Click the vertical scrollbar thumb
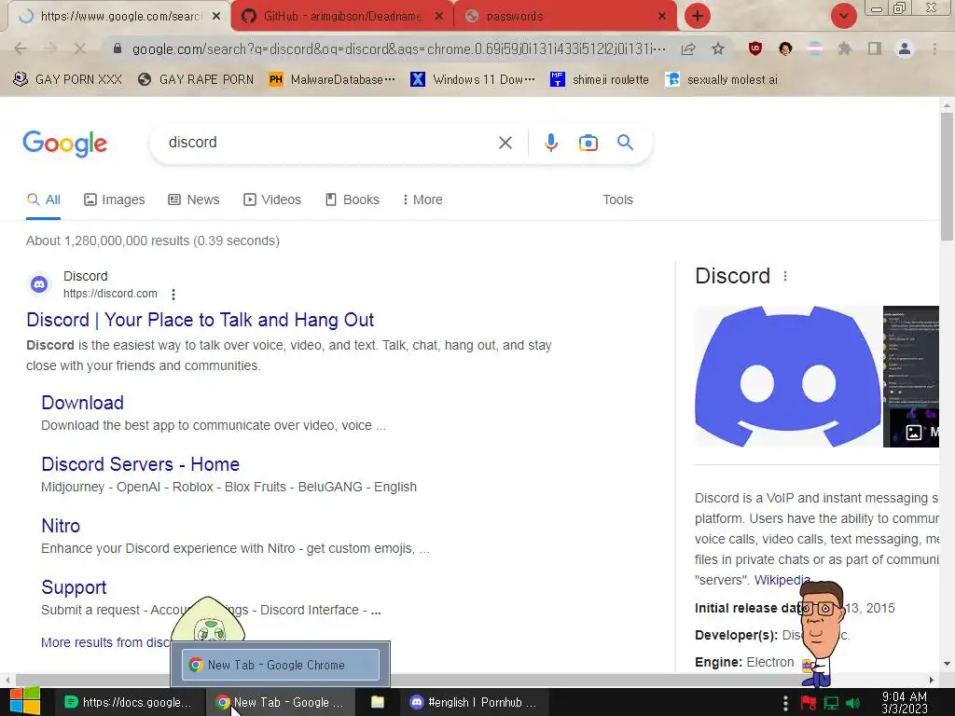This screenshot has width=955, height=716. 947,176
